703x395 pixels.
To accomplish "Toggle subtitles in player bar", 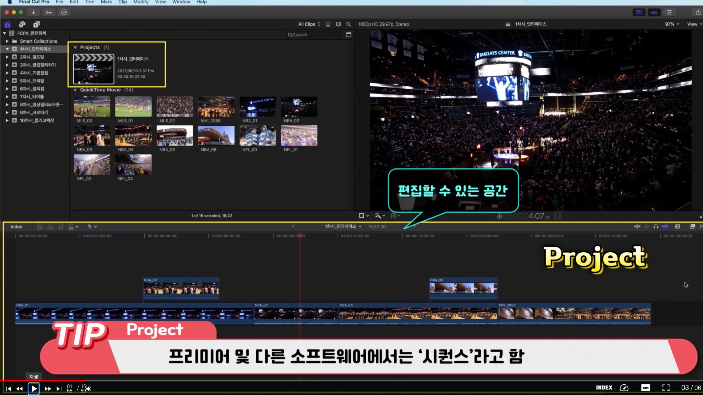I will (646, 388).
